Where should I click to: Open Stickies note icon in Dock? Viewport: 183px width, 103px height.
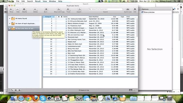pyautogui.click(x=72, y=98)
